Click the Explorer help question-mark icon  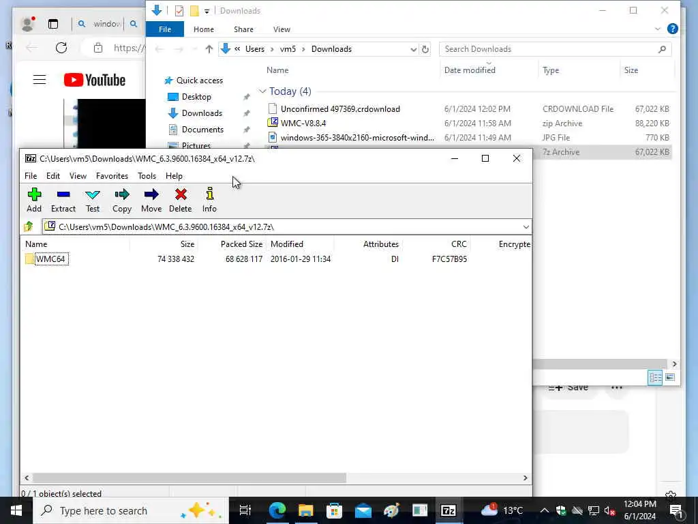(673, 29)
